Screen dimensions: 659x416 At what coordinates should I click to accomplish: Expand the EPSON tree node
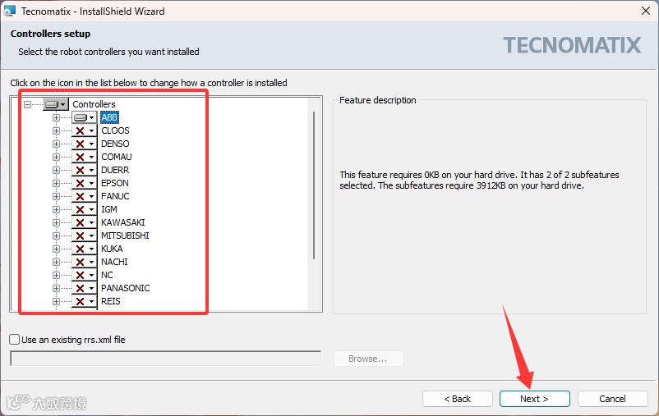(x=56, y=183)
